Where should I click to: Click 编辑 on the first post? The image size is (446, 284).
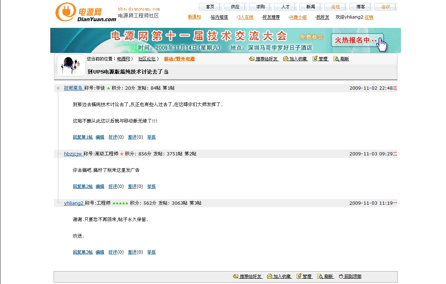pos(100,137)
